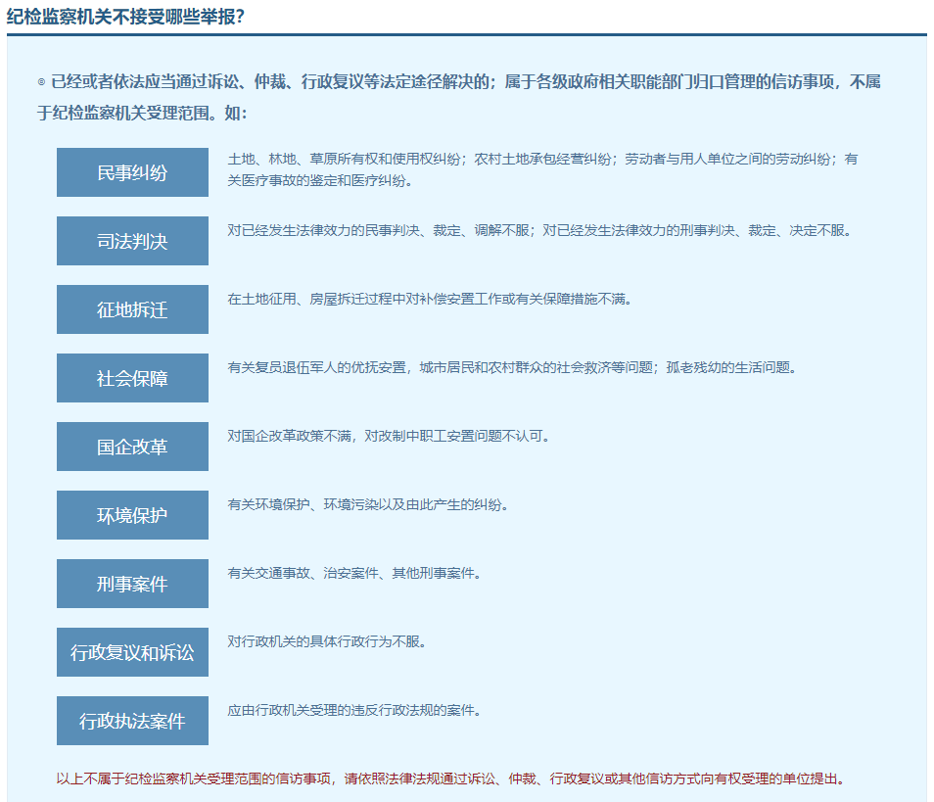Click the red notice starting 以上不属于纪检监察机关

pyautogui.click(x=449, y=778)
